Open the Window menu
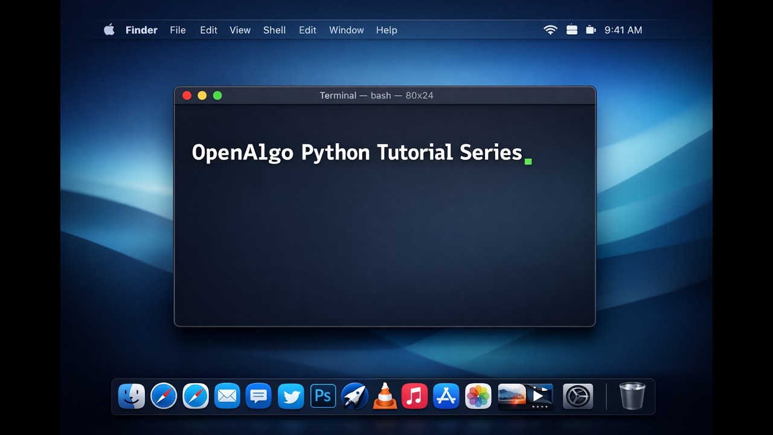Screen dimensions: 773x435 346,30
